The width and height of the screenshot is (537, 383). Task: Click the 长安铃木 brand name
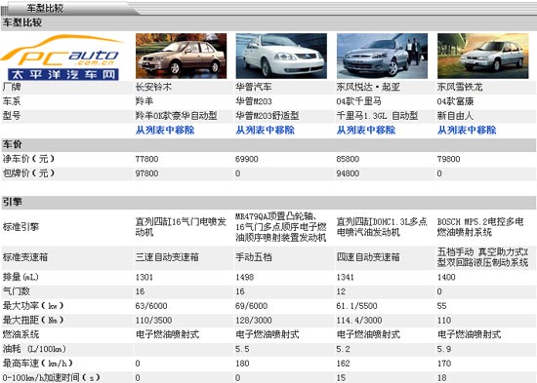pyautogui.click(x=153, y=87)
